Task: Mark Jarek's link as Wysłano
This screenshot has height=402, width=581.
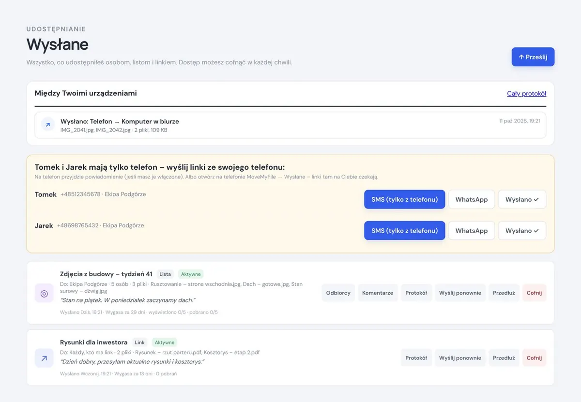Action: click(x=522, y=231)
